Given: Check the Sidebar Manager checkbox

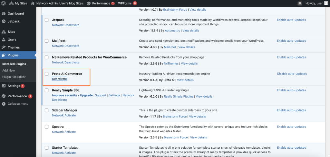Looking at the screenshot, I should point(46,110).
